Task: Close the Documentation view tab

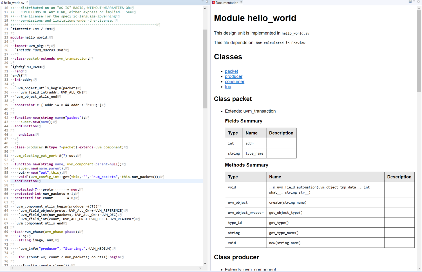Action: tap(241, 3)
